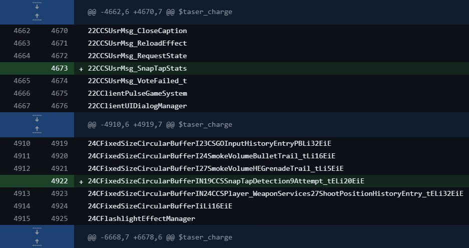Click the added CCSSnapTapDetection9Attempt line

tap(226, 181)
